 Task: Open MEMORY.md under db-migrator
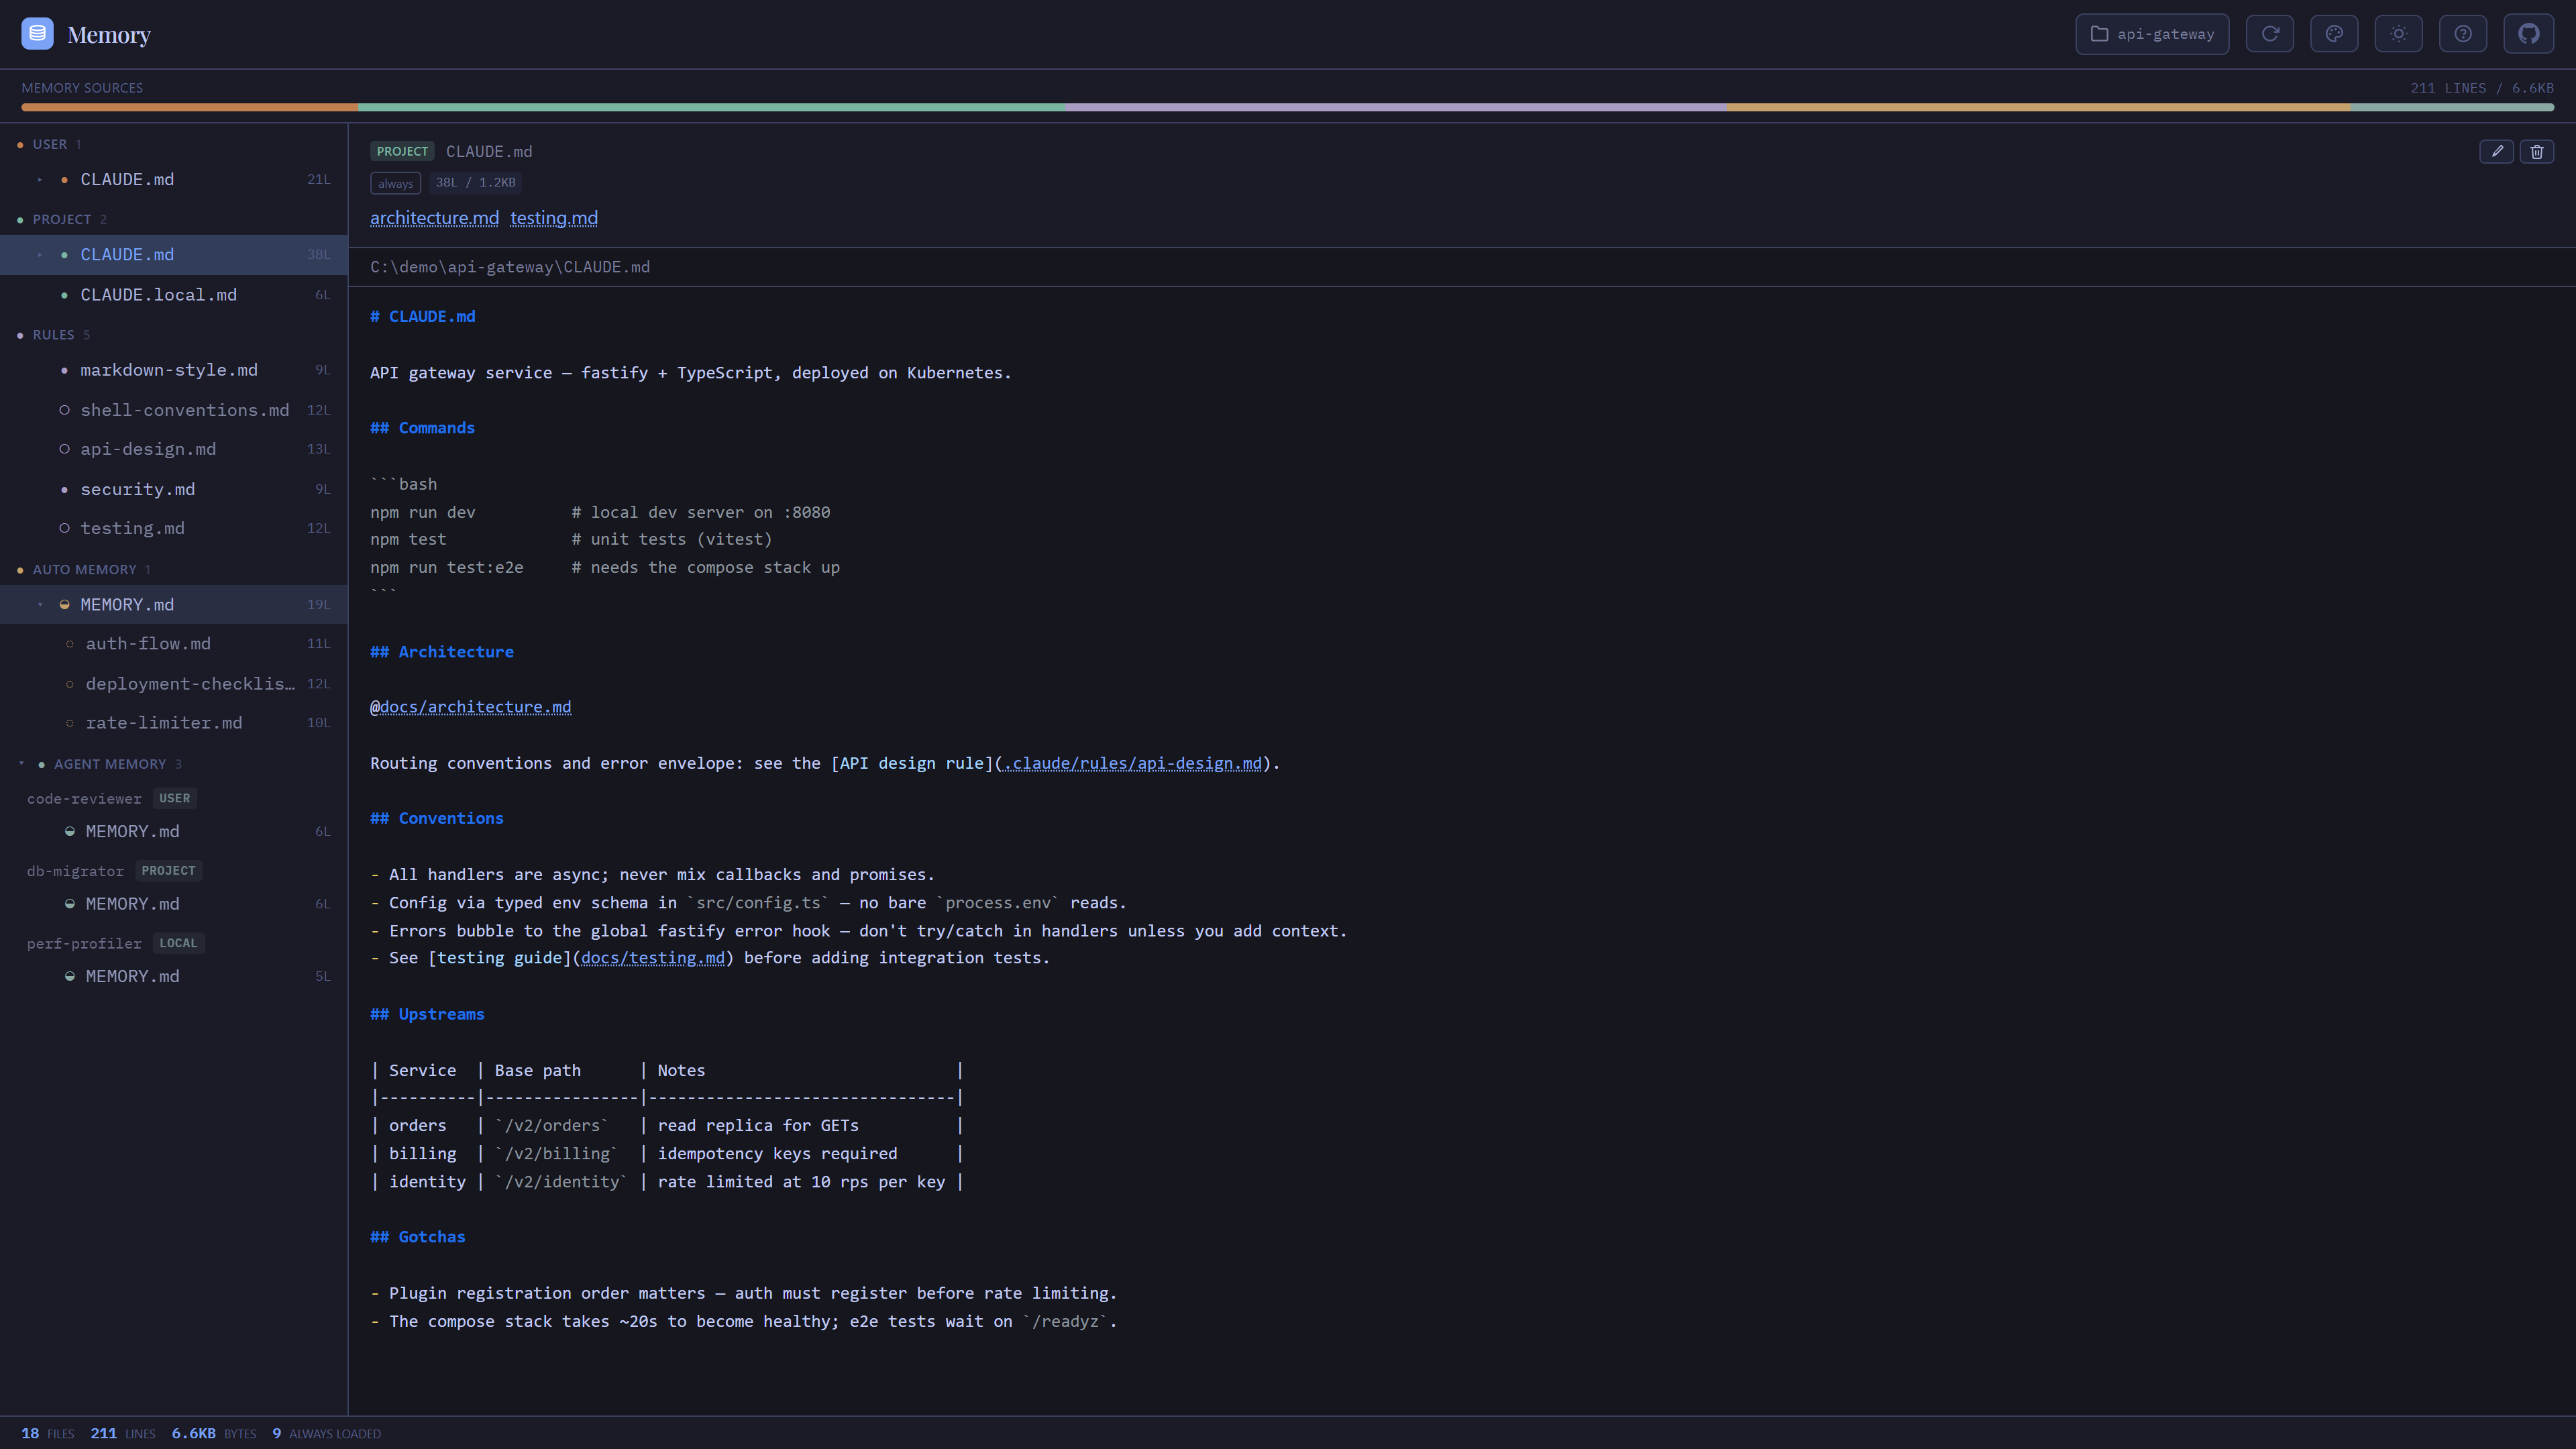[x=174, y=904]
